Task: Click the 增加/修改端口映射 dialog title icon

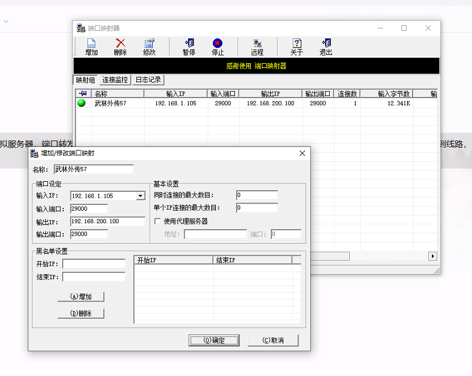Action: [x=34, y=153]
